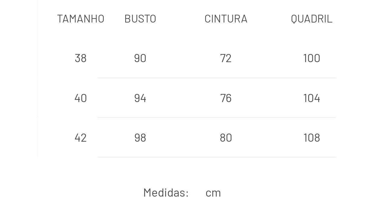The height and width of the screenshot is (211, 368).
Task: Click the Medidas label
Action: [x=166, y=192]
